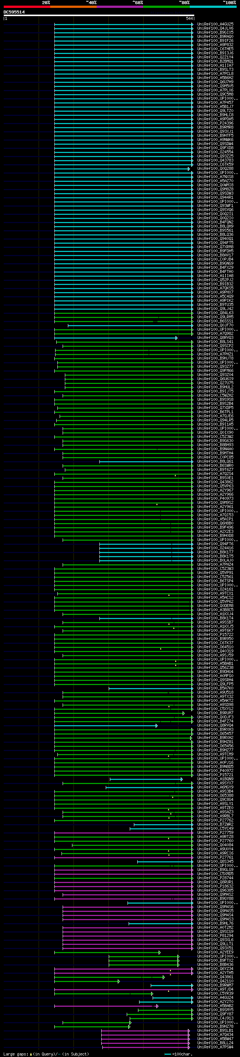Click UniRef100_P24396 label

[x=215, y=123]
